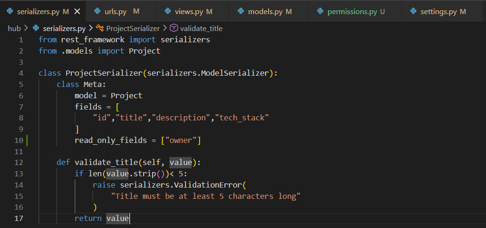Click read_only_fields on line 10
This screenshot has width=486, height=228.
coord(111,140)
